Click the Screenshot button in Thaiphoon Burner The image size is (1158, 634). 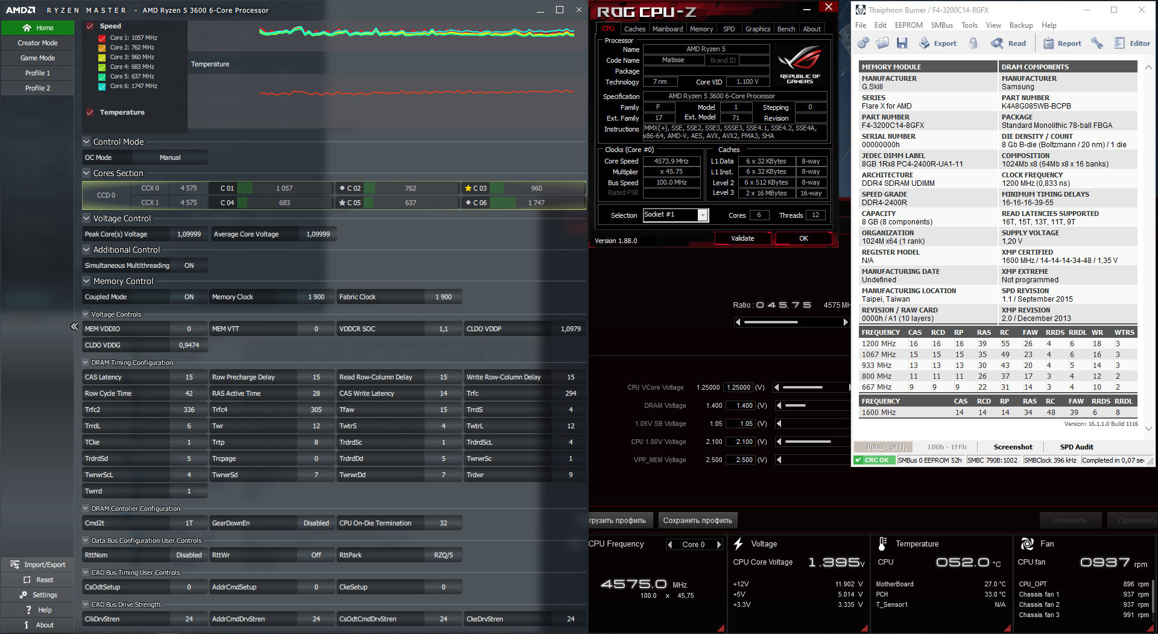[x=1013, y=447]
